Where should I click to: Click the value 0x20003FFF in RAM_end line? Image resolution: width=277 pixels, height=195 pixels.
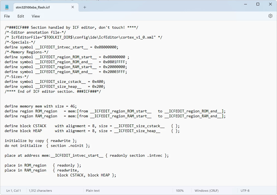pos(114,72)
